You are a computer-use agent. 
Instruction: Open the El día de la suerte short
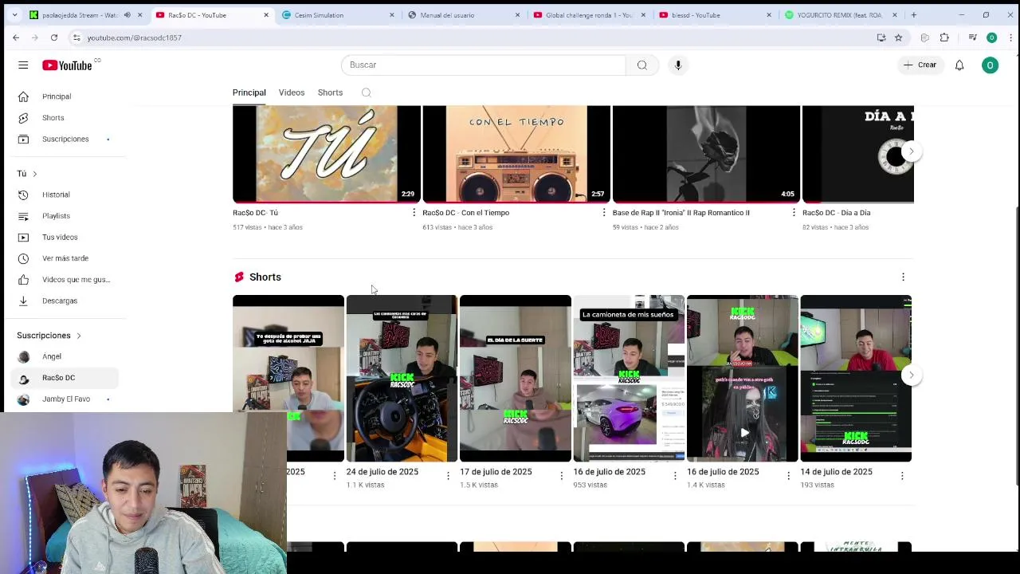click(x=516, y=379)
